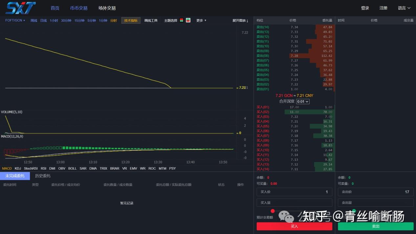Click the red 买入 buy button

point(294,226)
